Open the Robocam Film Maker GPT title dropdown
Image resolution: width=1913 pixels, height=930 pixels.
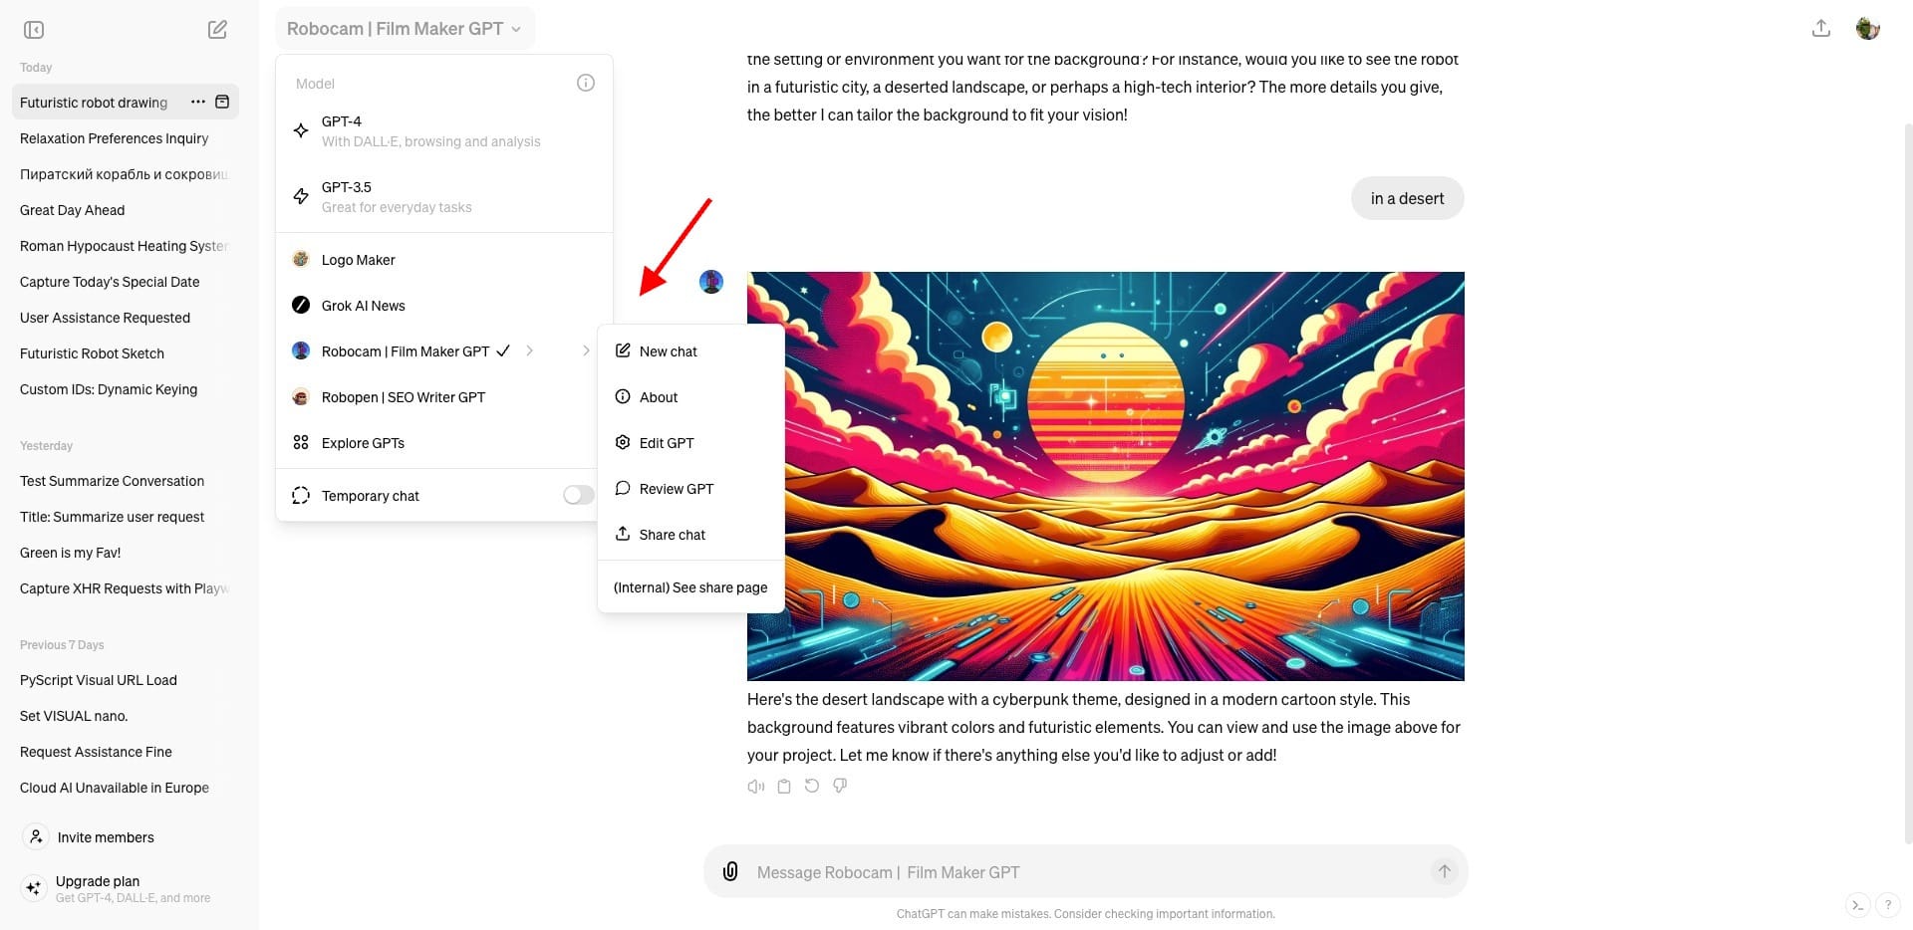point(405,28)
